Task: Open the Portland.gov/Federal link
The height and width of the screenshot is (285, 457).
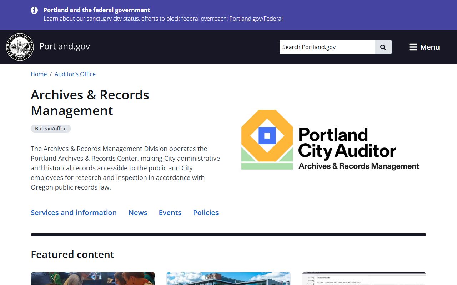Action: pos(256,19)
